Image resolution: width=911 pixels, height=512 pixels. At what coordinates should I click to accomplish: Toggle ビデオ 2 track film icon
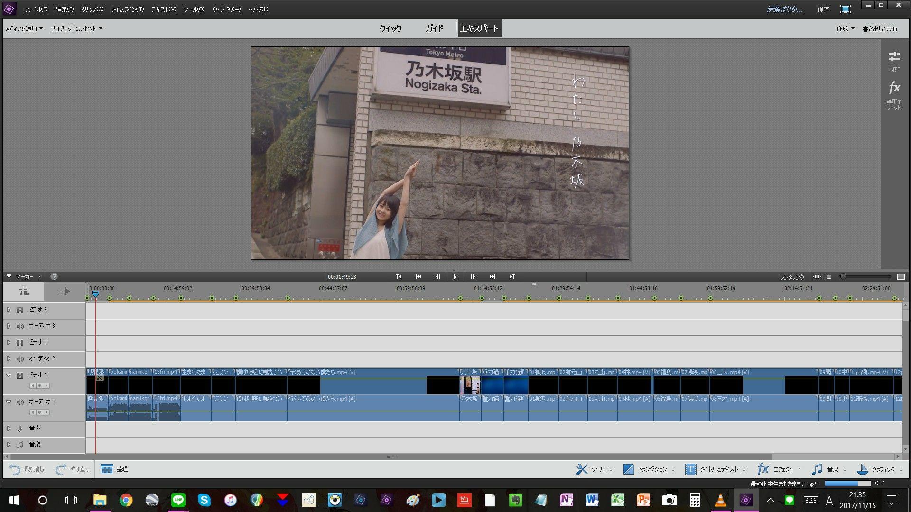20,343
